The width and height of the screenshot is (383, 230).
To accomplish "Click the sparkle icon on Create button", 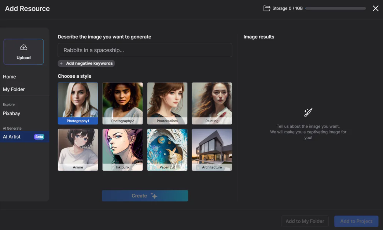I will point(154,196).
